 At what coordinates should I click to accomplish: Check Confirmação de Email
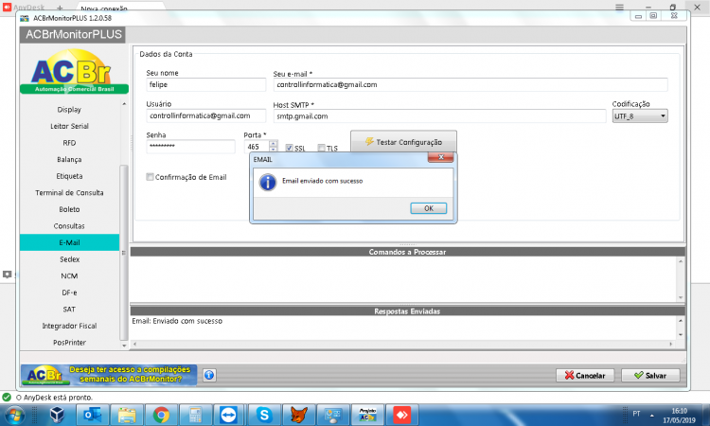tap(150, 177)
